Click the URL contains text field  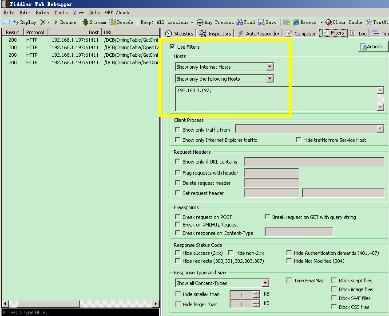tap(314, 161)
